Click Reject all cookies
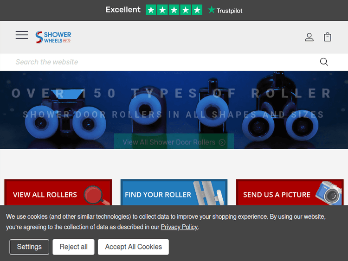Screen dimensions: 348x261 (x=73, y=247)
